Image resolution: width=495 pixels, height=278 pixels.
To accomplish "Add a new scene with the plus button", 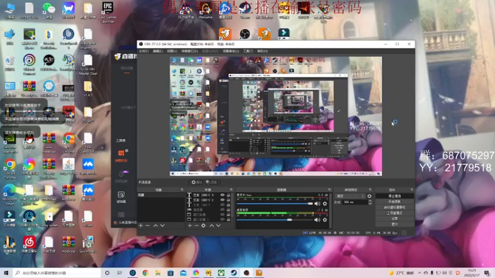I will 141,225.
